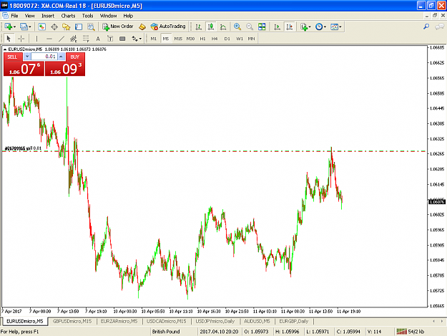Open MetaEditor yellow book icon
This screenshot has height=336, width=447.
point(142,27)
